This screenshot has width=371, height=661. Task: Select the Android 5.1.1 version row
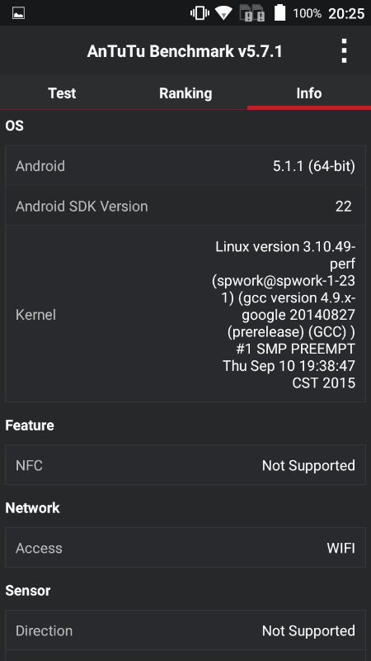[185, 166]
